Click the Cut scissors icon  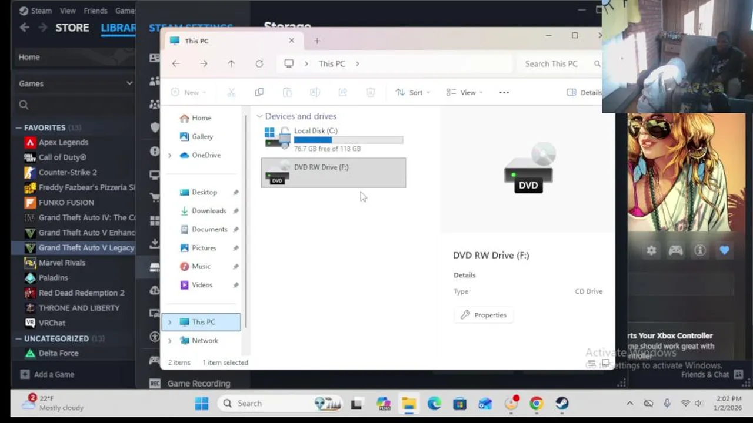click(x=231, y=92)
